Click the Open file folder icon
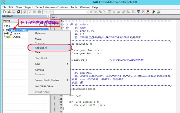This screenshot has width=180, height=113. click(x=9, y=12)
